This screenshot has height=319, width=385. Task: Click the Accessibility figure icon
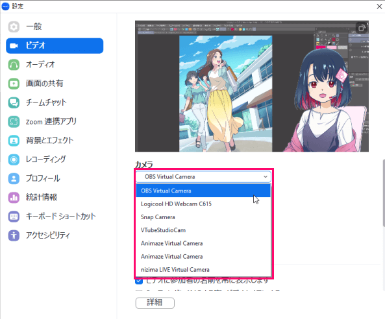[14, 235]
